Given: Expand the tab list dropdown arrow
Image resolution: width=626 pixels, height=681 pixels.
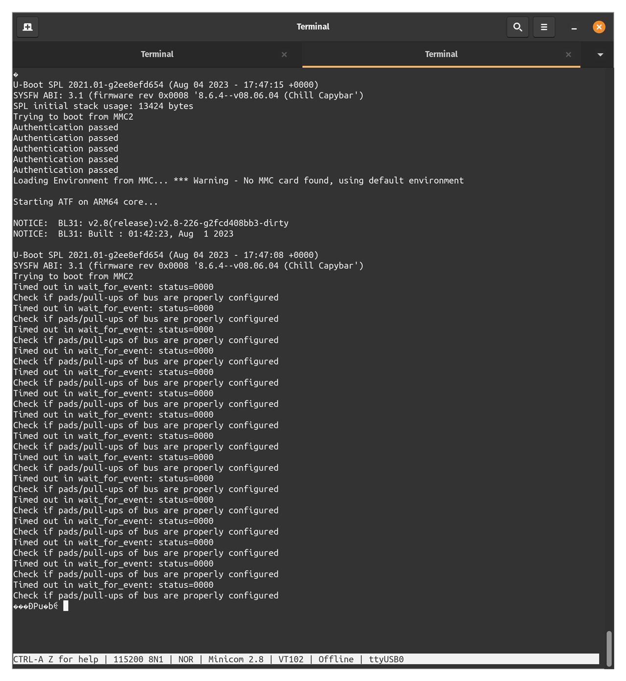Looking at the screenshot, I should pos(600,55).
